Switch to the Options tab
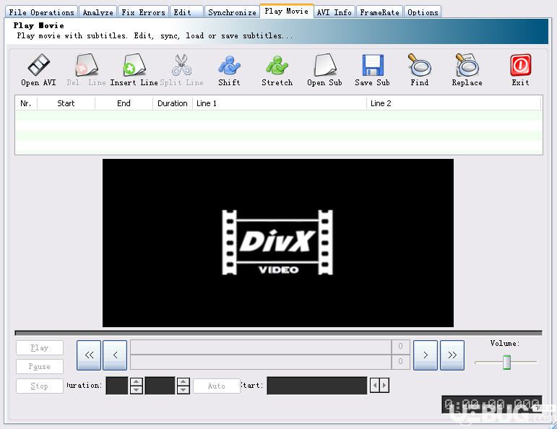This screenshot has height=429, width=557. [x=423, y=12]
